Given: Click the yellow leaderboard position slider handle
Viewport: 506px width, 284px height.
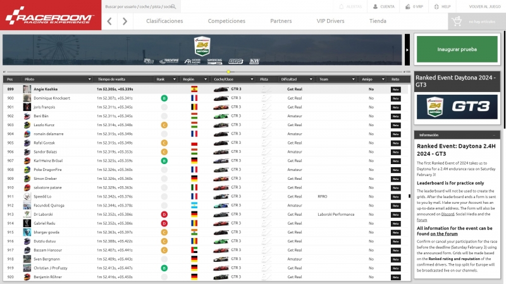Looking at the screenshot, I should pyautogui.click(x=228, y=72).
